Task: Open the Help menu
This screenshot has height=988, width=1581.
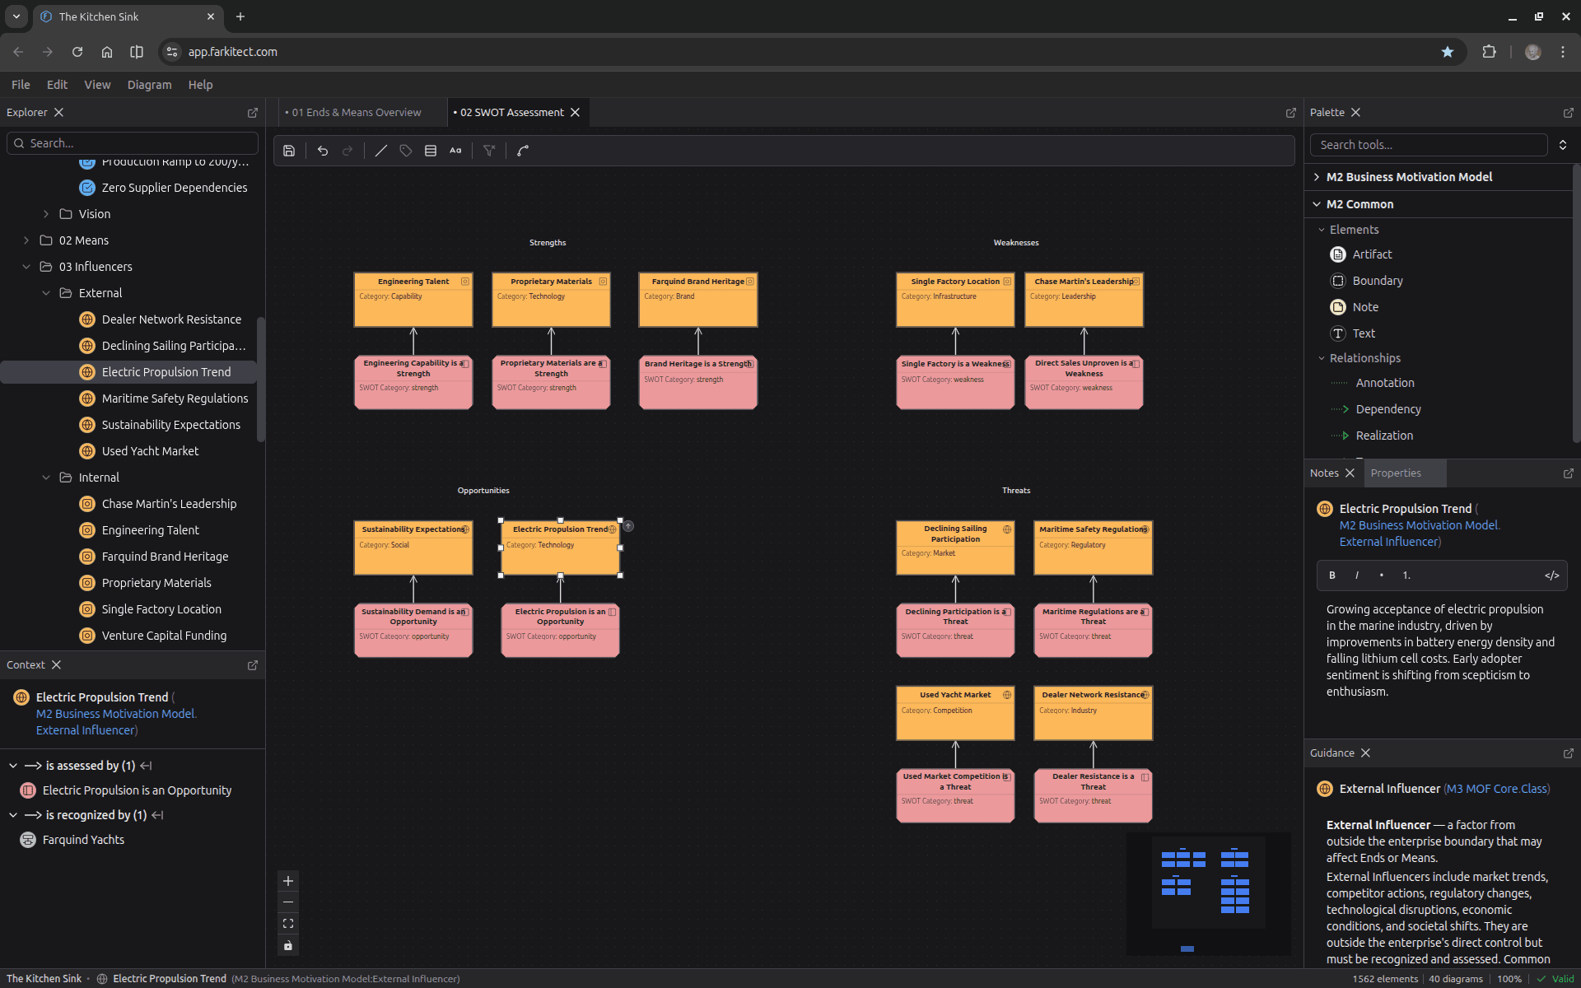Action: [200, 85]
